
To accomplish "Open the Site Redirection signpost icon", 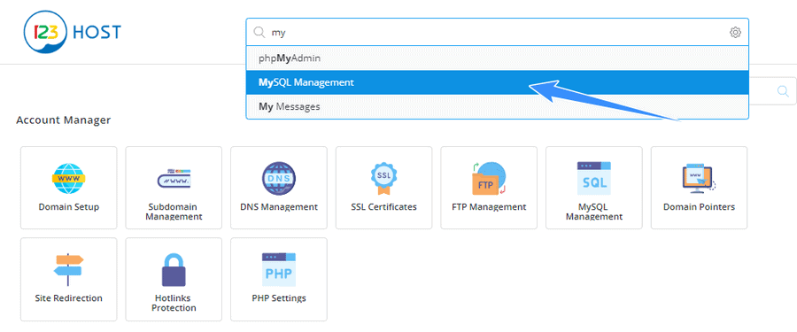I will (68, 270).
